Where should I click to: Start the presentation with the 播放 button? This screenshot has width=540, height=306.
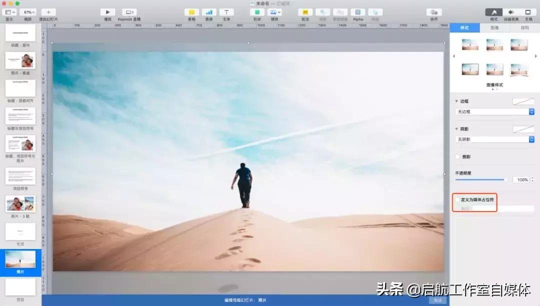click(x=107, y=13)
